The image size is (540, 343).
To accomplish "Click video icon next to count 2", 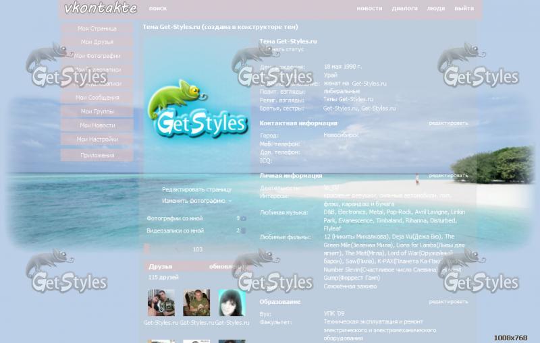I will (x=244, y=231).
